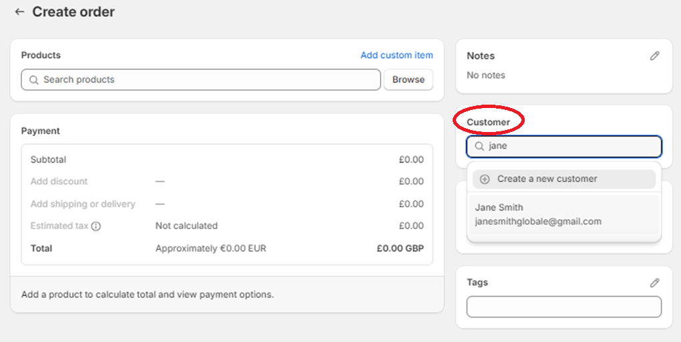
Task: Focus the Search products field
Action: pos(201,80)
